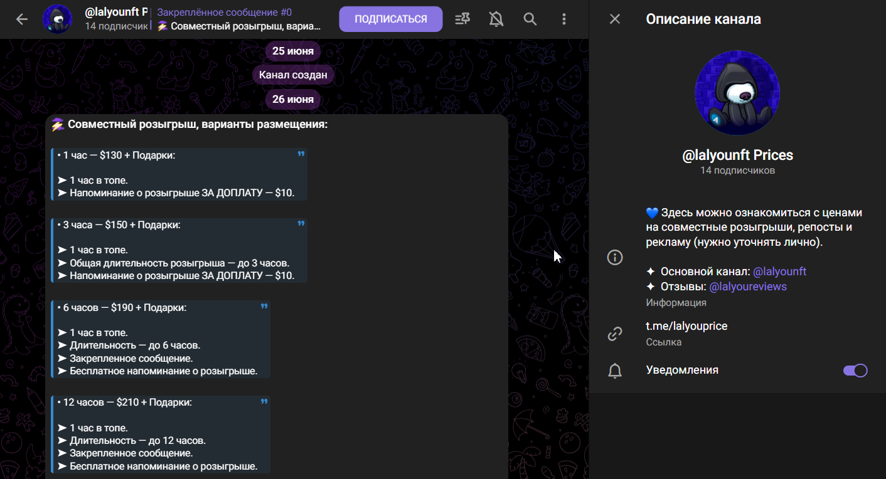Screen dimensions: 886x479
Task: Click 'Совместный розыгрыш, варианты размещения' heading
Action: (x=198, y=125)
